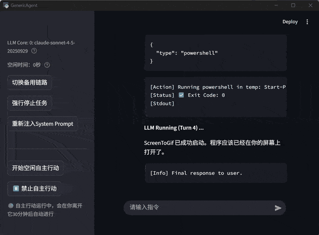Click 重新注入System Prompt button

[x=42, y=124]
